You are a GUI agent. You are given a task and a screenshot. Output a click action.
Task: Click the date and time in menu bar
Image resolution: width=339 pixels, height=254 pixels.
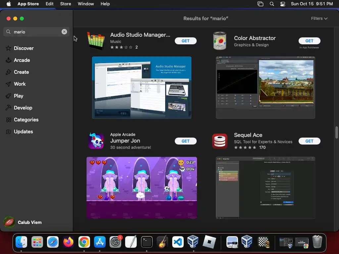[x=312, y=4]
